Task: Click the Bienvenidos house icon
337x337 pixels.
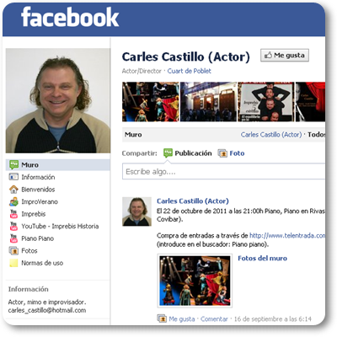Action: click(x=13, y=190)
